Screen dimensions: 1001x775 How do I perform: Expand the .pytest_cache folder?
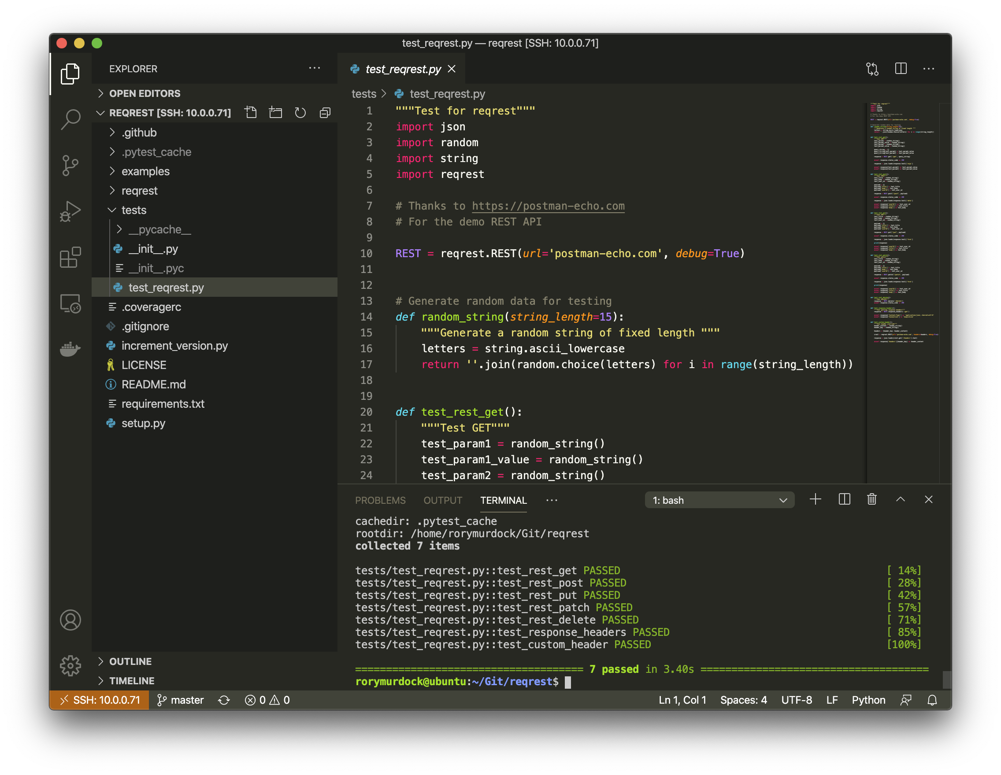215,151
